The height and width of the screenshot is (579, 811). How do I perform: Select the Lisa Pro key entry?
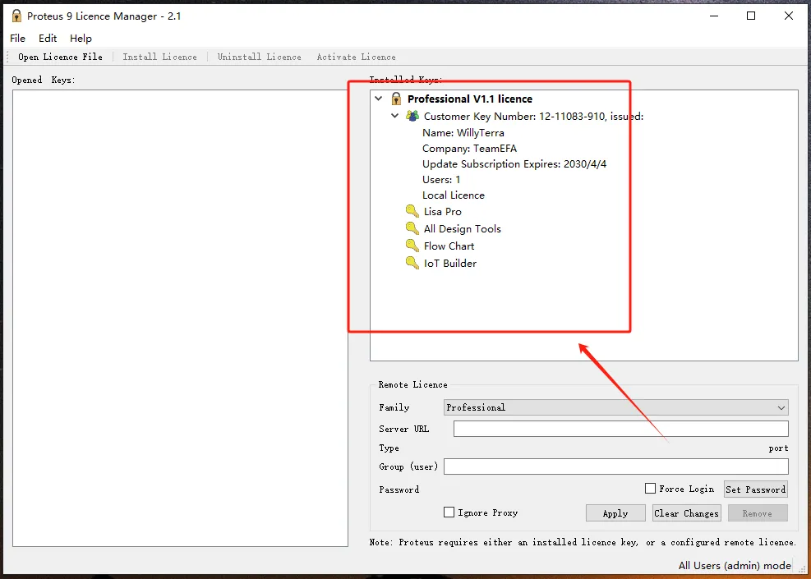pos(443,211)
